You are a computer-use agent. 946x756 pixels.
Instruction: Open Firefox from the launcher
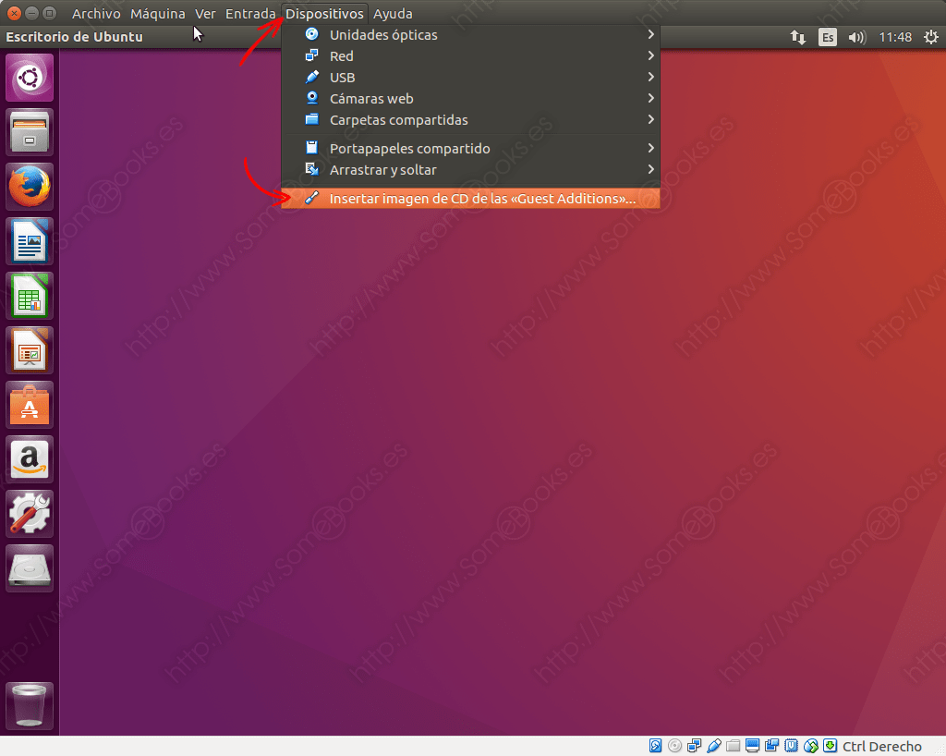click(30, 188)
